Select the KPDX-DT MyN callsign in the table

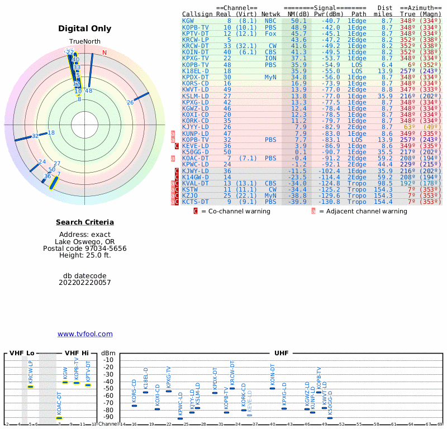196,77
